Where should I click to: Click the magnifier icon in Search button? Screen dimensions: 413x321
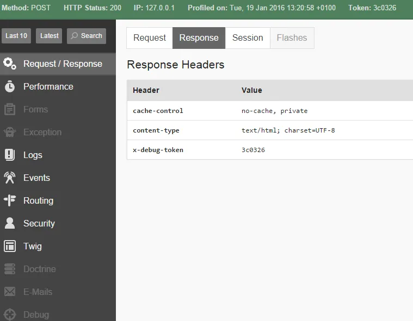coord(75,35)
